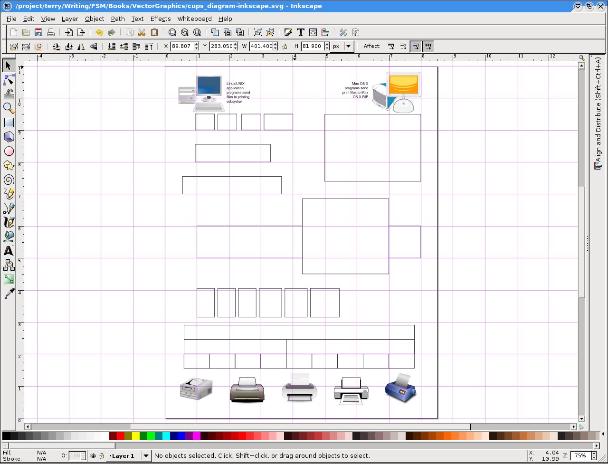Viewport: 608px width, 464px height.
Task: Enable the scale-stroke-width Affect option
Action: tap(391, 46)
